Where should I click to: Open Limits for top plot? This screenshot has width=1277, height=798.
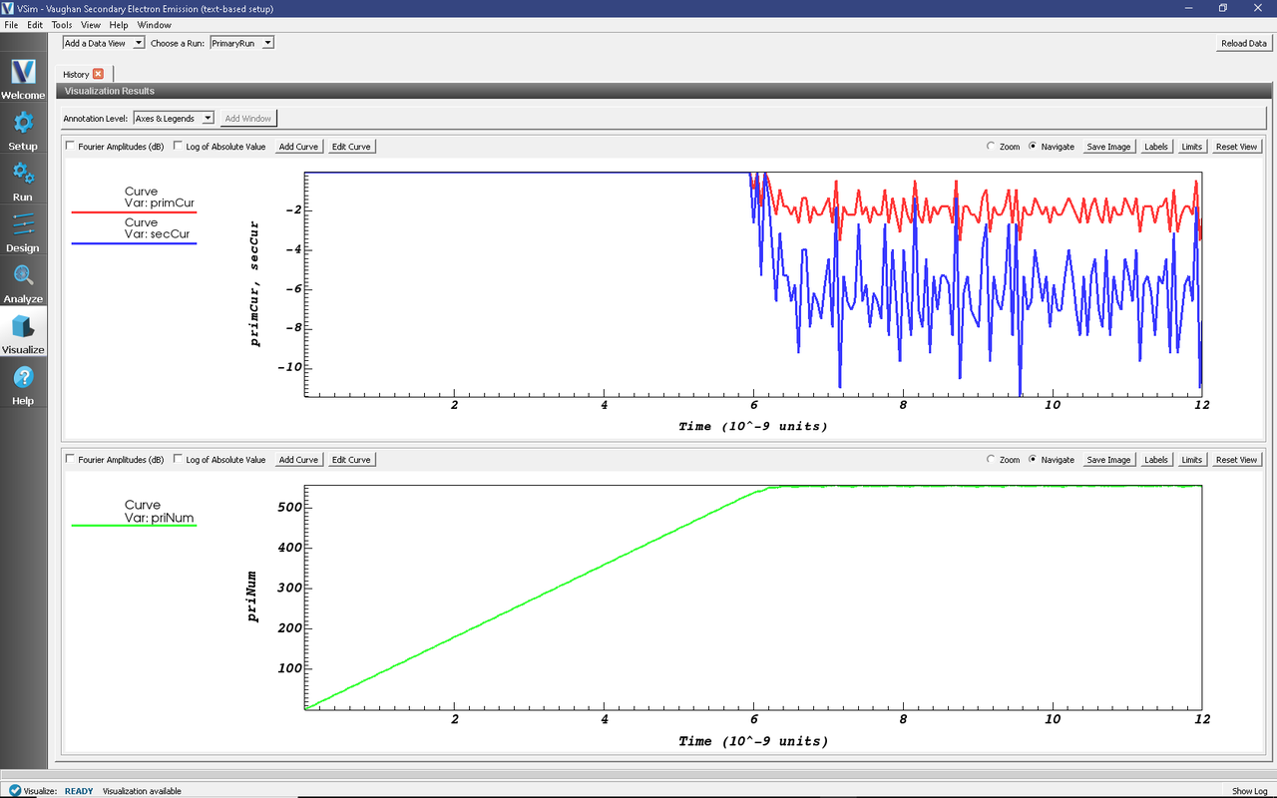pos(1191,147)
